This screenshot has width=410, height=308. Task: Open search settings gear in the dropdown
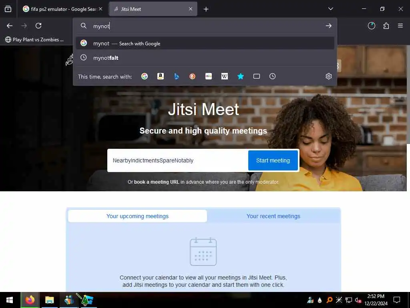click(x=329, y=76)
